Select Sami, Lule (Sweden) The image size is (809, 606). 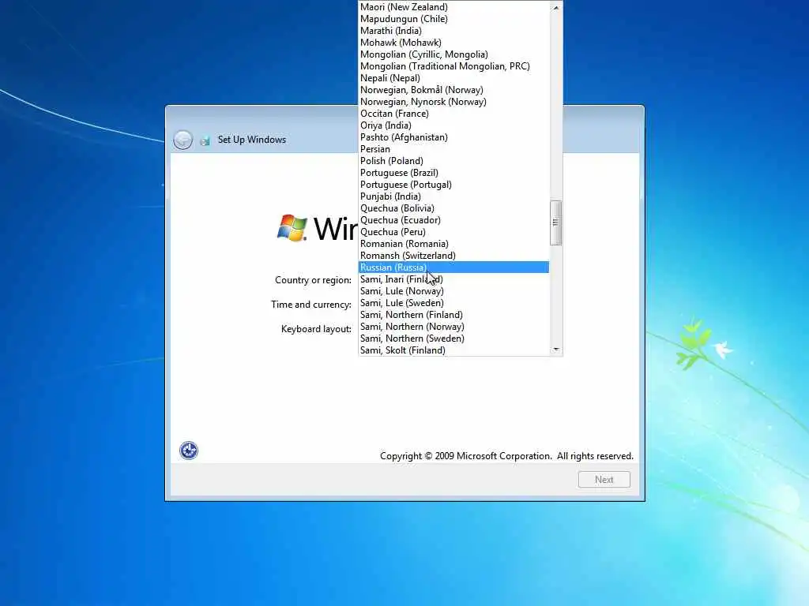453,304
